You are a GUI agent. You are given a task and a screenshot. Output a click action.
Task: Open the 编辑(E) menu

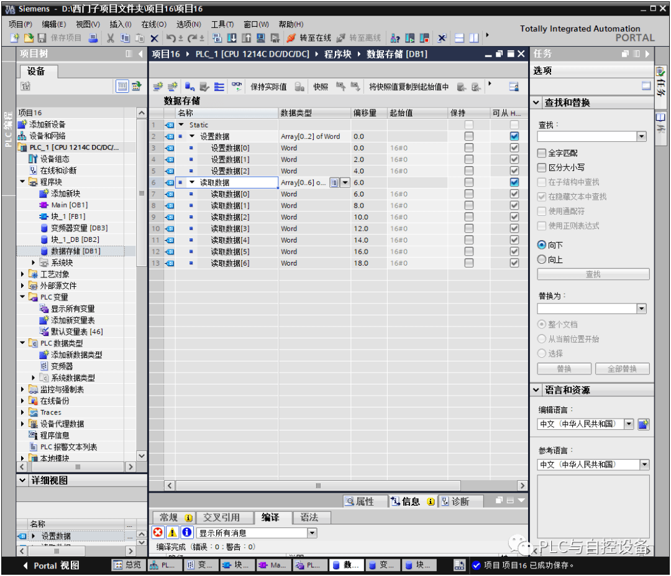coord(53,24)
